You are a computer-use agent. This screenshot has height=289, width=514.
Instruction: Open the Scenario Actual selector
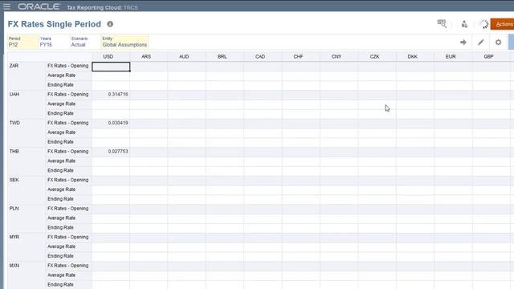click(x=85, y=42)
